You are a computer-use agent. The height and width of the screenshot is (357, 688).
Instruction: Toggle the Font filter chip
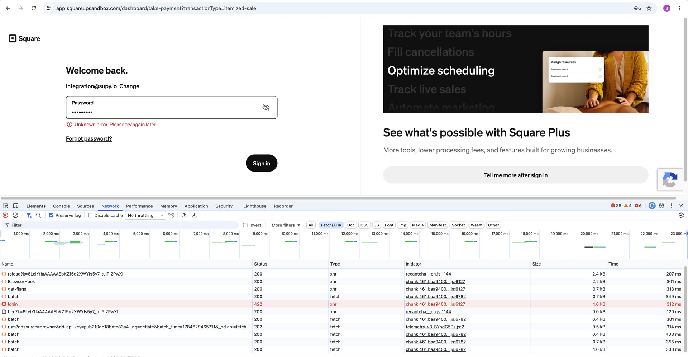(389, 225)
